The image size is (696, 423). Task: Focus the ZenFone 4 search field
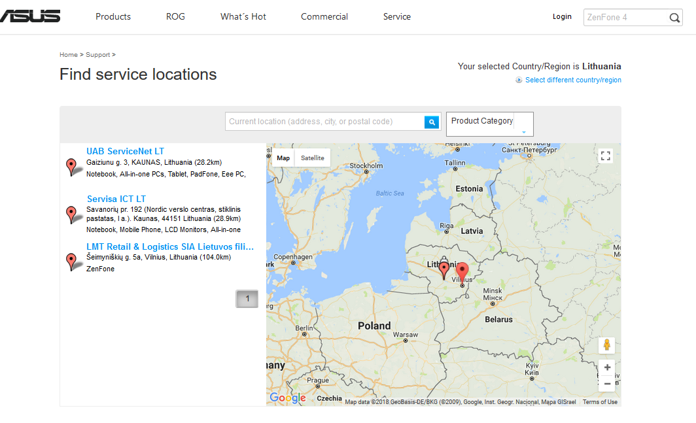tap(626, 17)
